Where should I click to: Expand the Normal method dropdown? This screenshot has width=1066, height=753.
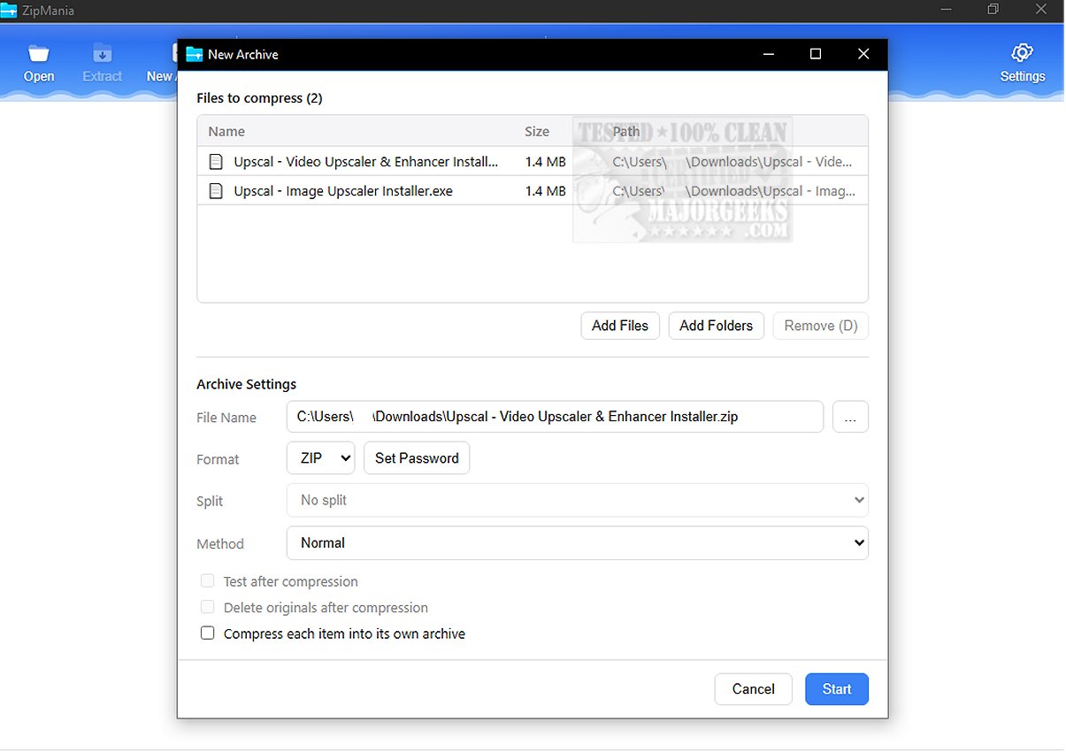pyautogui.click(x=578, y=543)
